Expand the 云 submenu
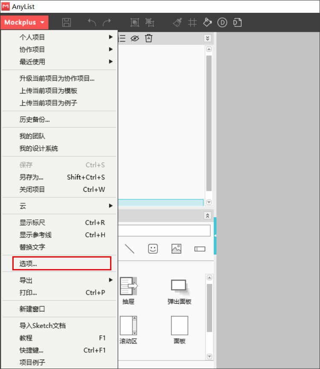Image resolution: width=320 pixels, height=369 pixels. pyautogui.click(x=59, y=206)
